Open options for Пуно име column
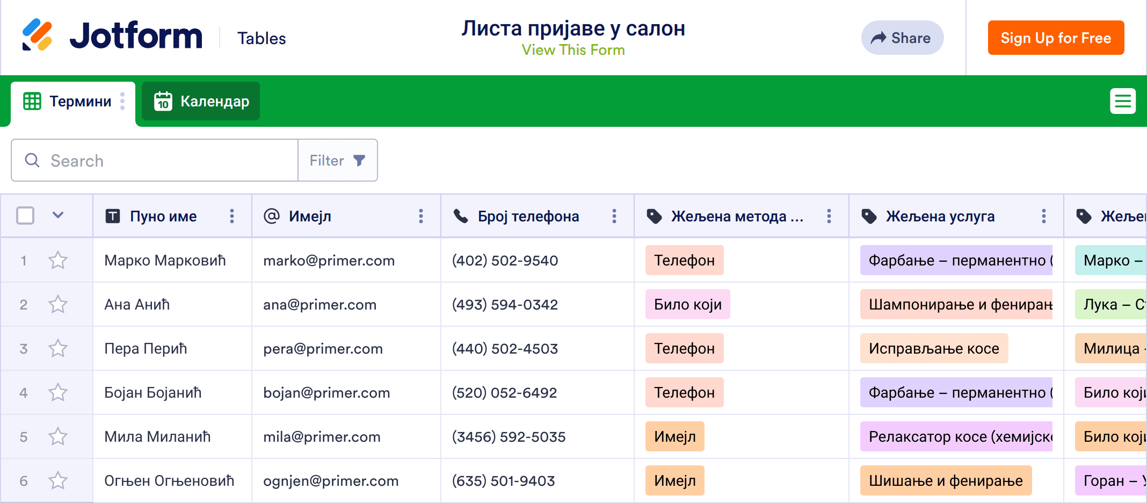The width and height of the screenshot is (1147, 503). (x=232, y=216)
